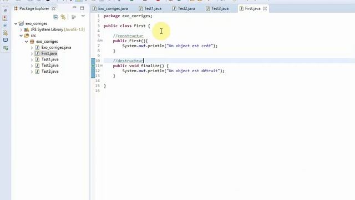Expand Test3.java in the tree
The height and width of the screenshot is (200, 355).
tap(32, 72)
